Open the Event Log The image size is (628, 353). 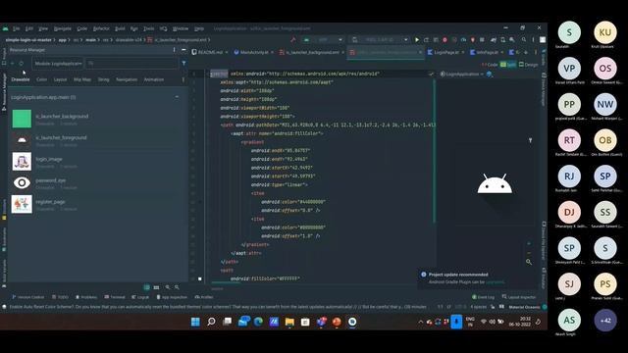[x=483, y=297]
